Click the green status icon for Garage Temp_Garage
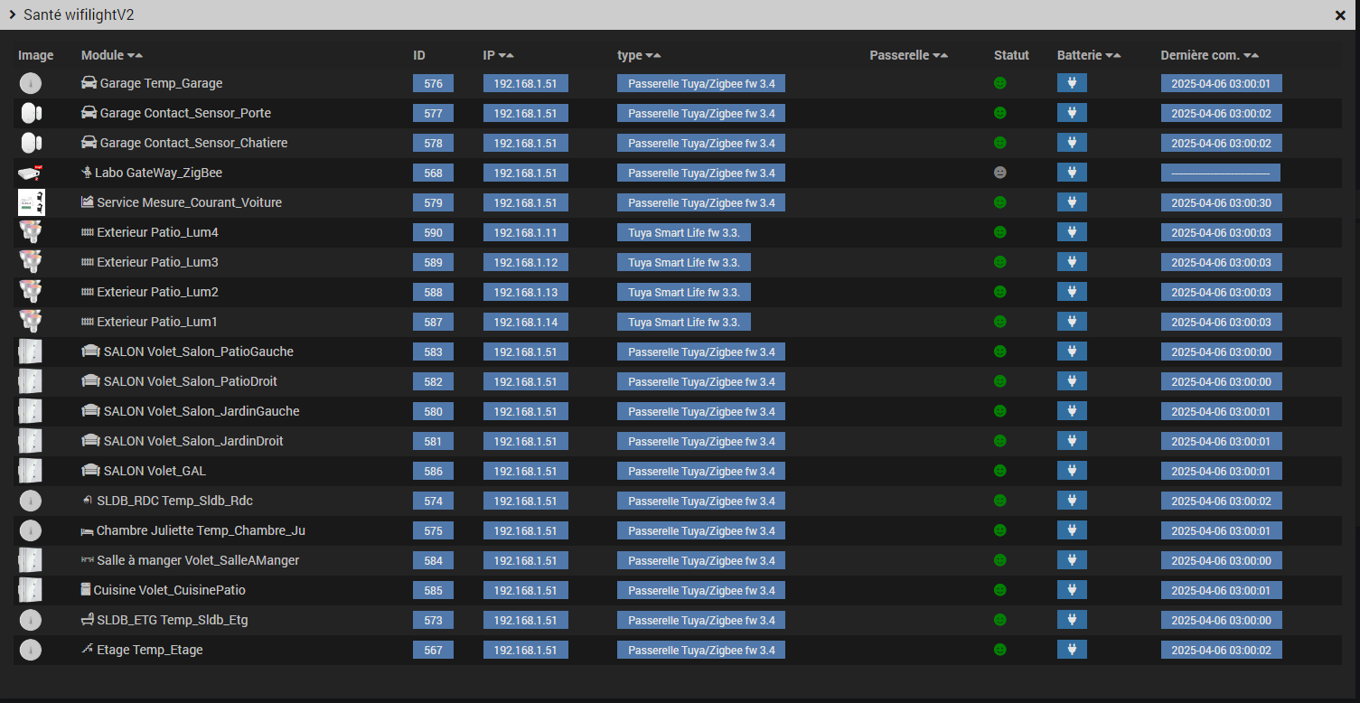The width and height of the screenshot is (1360, 703). point(1000,83)
